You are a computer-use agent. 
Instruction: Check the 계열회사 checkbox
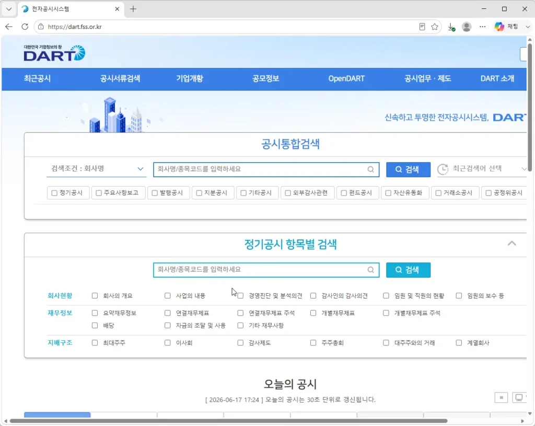[x=459, y=343]
